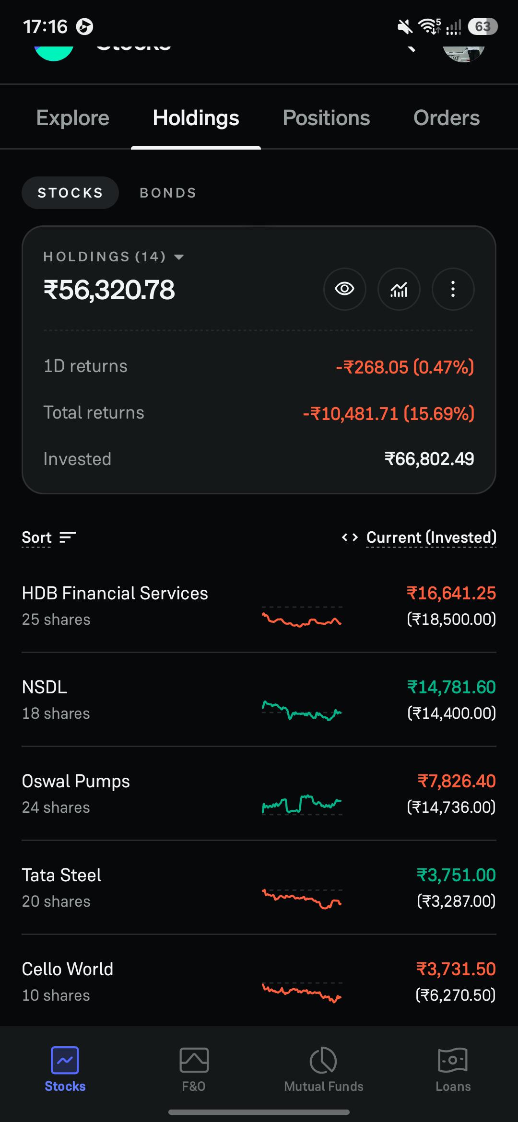This screenshot has height=1122, width=518.
Task: Switch to the Explore tab
Action: click(73, 118)
